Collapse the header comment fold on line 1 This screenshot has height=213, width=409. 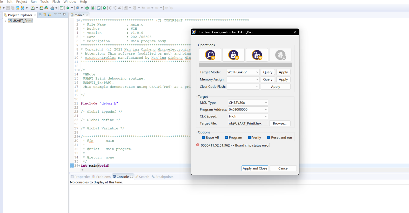coord(79,20)
